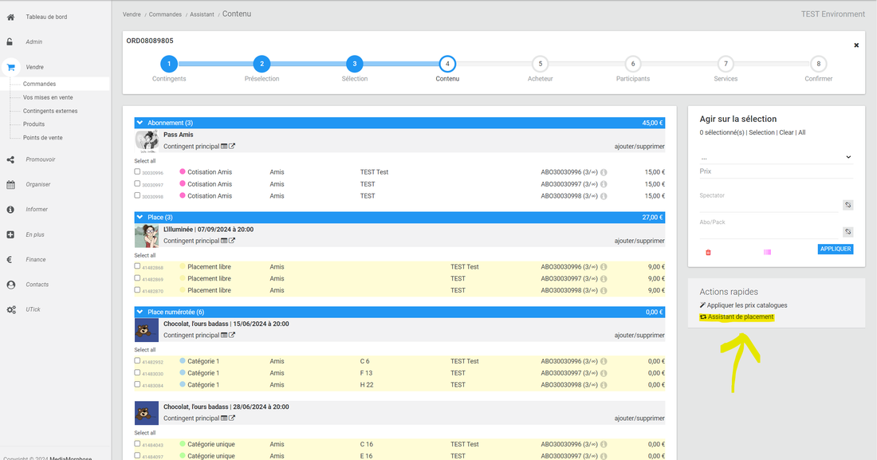This screenshot has height=460, width=877.
Task: Check the box for ticket 30030996
Action: pyautogui.click(x=137, y=171)
